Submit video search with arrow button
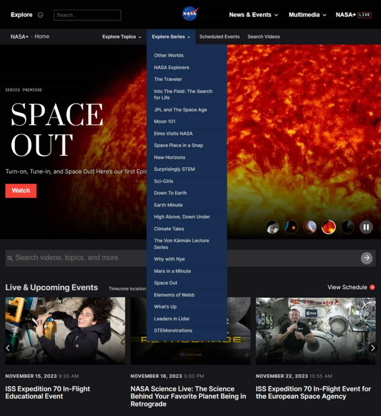The height and width of the screenshot is (416, 381). tap(366, 258)
